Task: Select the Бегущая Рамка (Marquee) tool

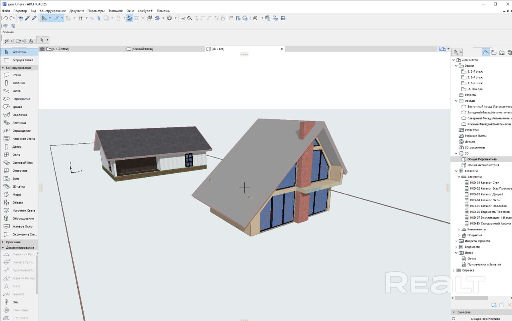Action: tap(19, 60)
